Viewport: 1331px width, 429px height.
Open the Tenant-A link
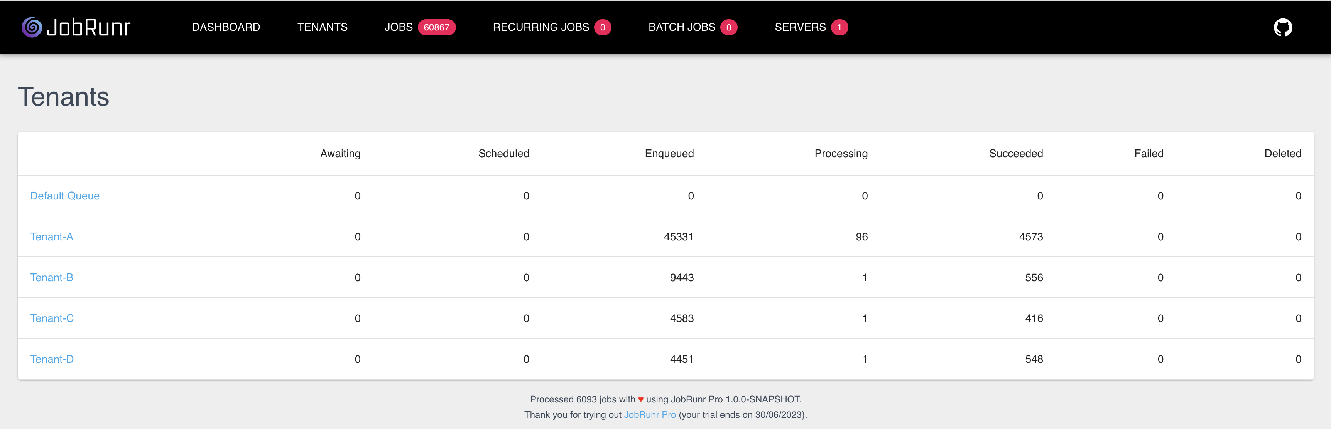(x=52, y=237)
